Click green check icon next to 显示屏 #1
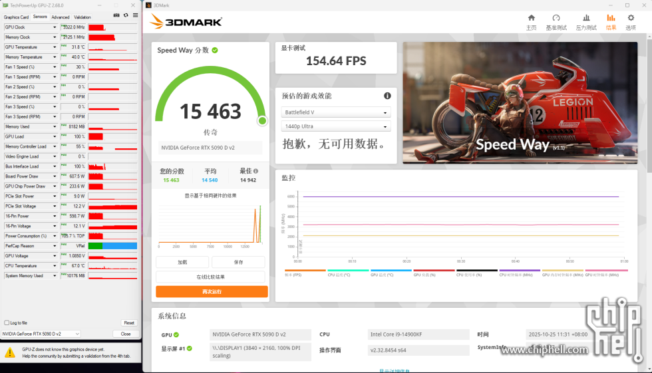This screenshot has height=373, width=652. [x=190, y=348]
